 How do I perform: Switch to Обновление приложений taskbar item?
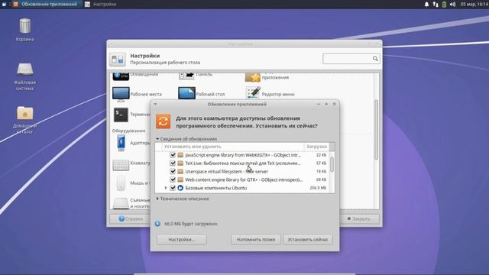pos(46,4)
